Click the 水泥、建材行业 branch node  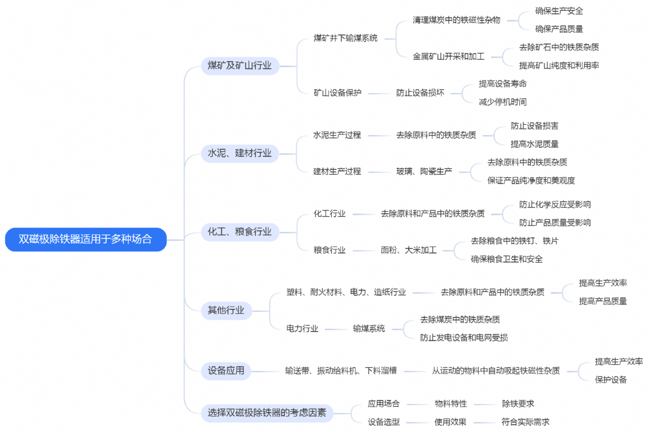[x=239, y=153]
